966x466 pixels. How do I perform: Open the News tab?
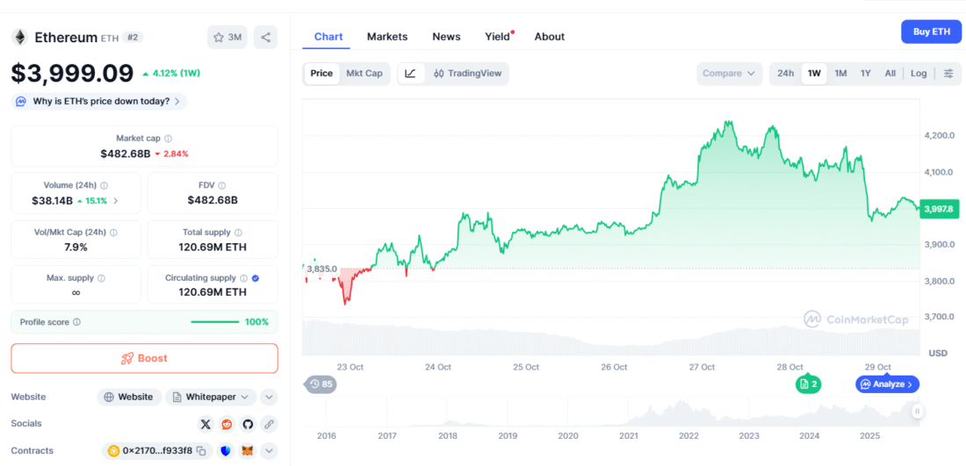446,37
